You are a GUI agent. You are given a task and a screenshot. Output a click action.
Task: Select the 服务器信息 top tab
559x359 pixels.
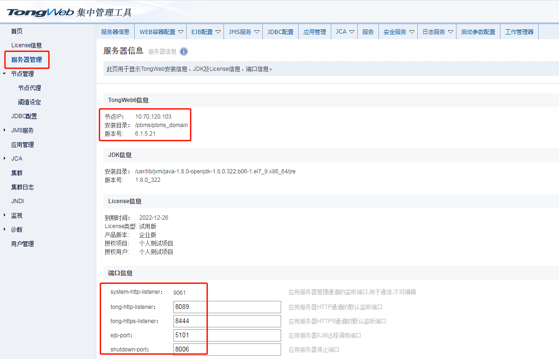pos(115,32)
